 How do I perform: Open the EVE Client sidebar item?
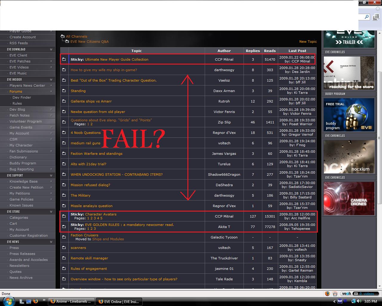coord(18,55)
